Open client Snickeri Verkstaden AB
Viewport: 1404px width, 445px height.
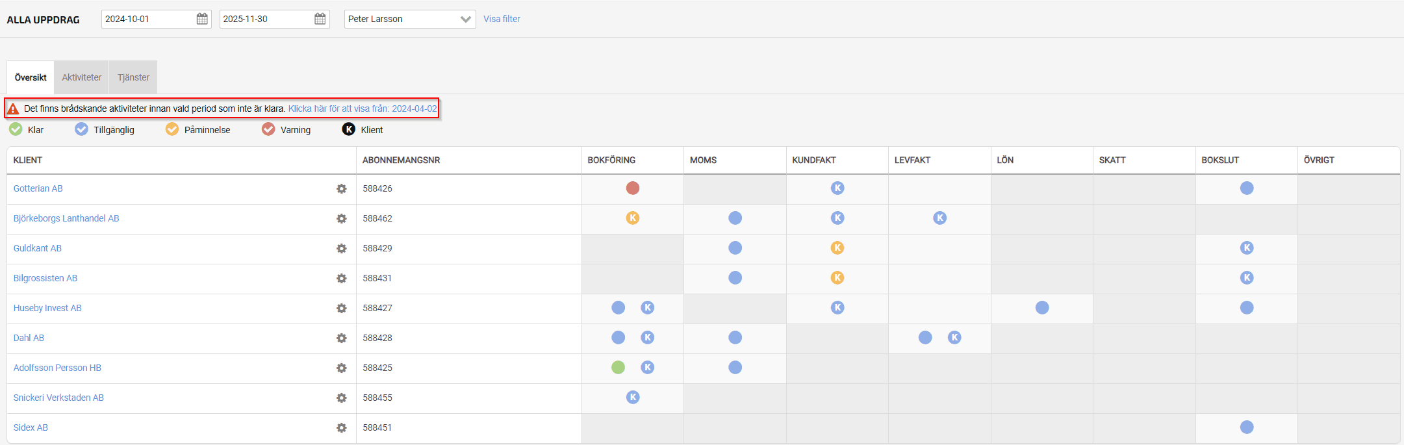point(58,398)
